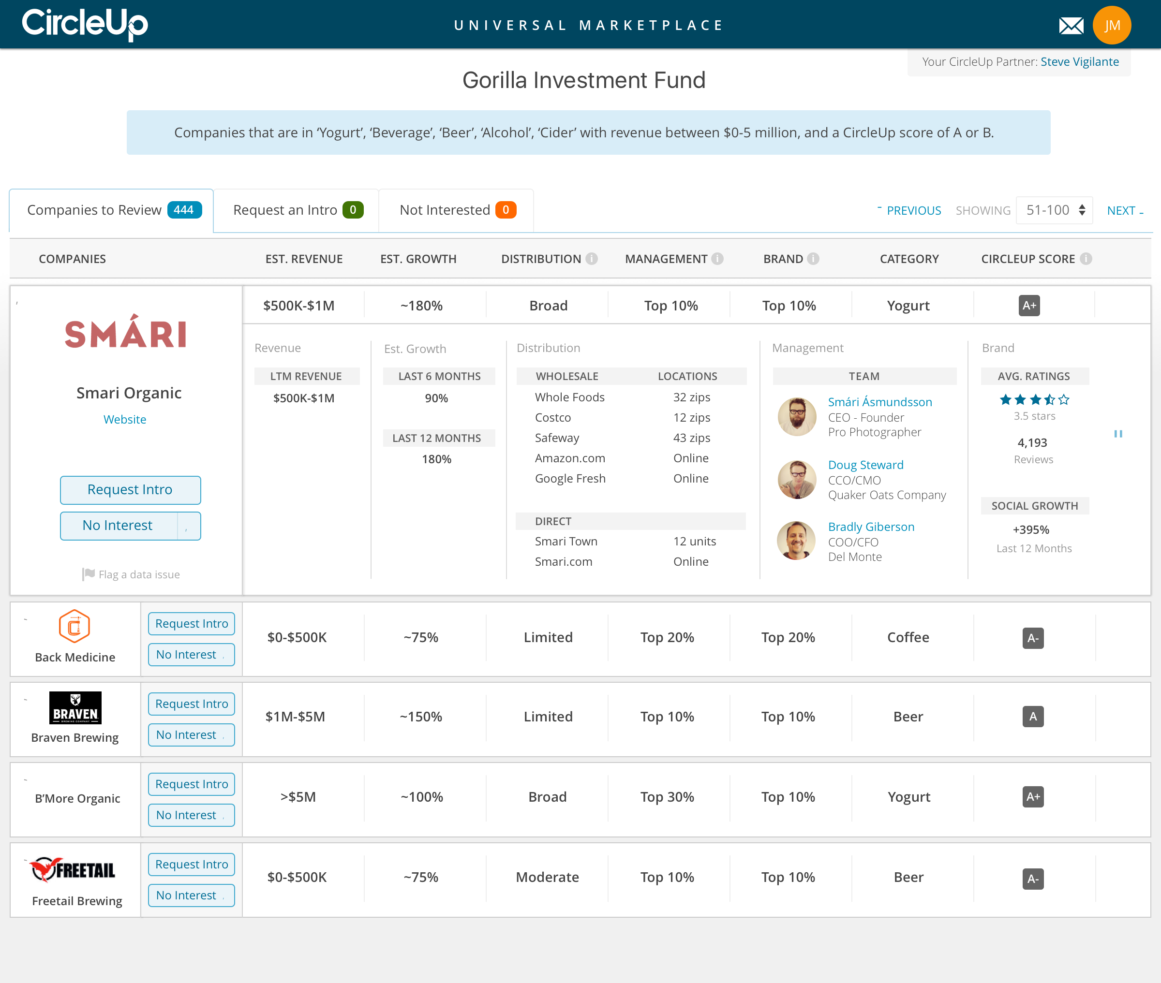Flag a data issue on the Smari card
Image resolution: width=1161 pixels, height=983 pixels.
point(130,574)
